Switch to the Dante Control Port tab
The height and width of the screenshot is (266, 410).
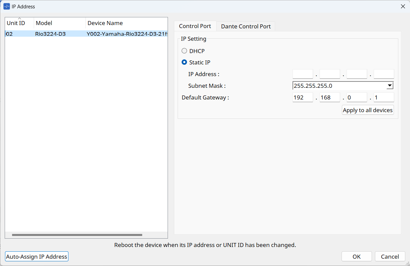[x=246, y=26]
